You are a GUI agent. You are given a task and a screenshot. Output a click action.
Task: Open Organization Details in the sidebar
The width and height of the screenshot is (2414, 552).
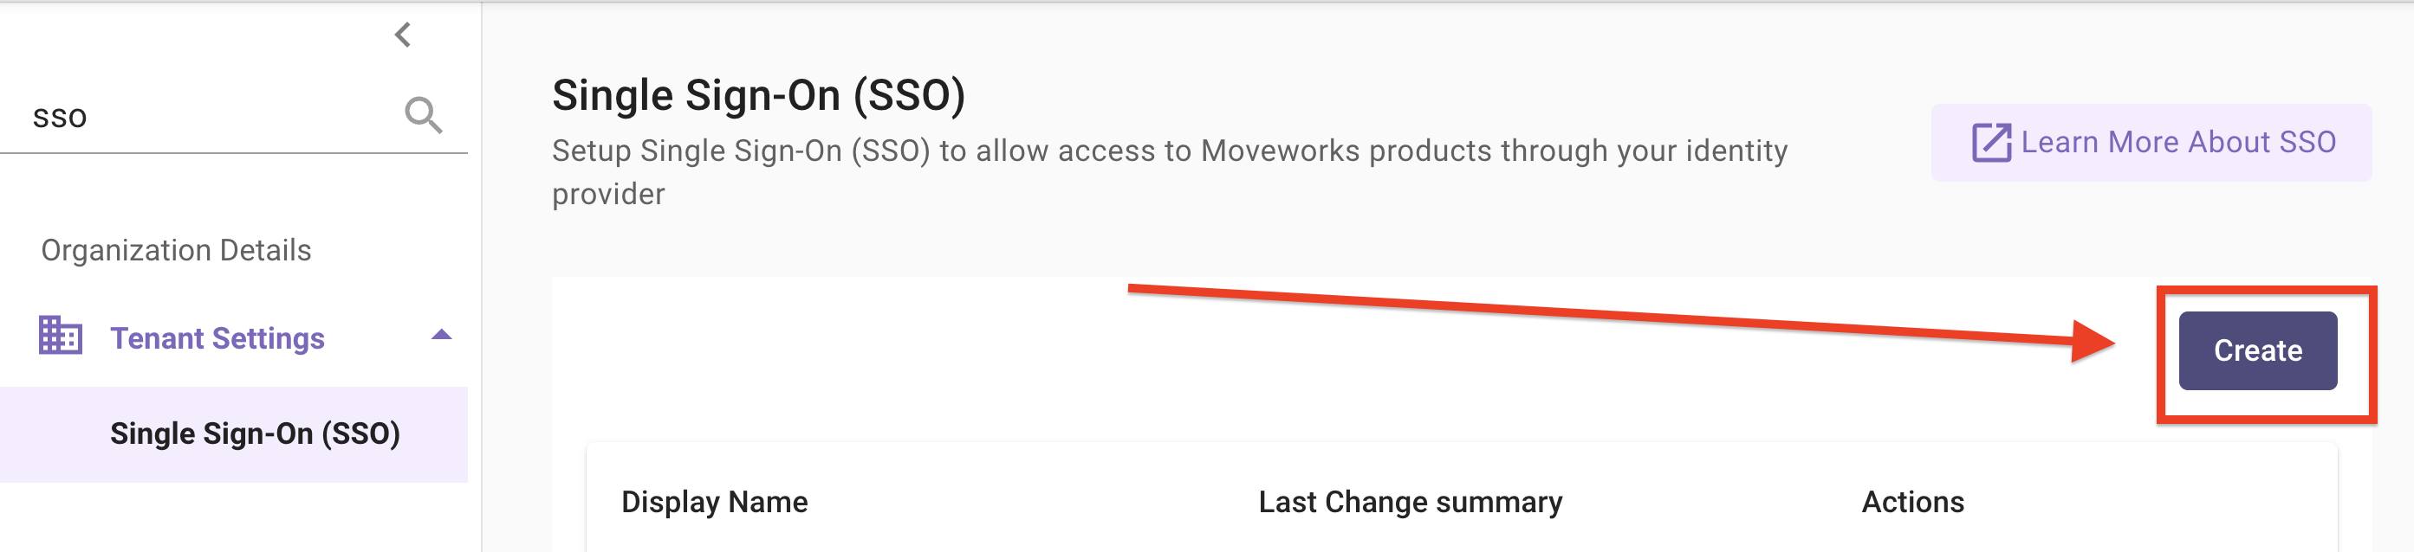pos(176,251)
